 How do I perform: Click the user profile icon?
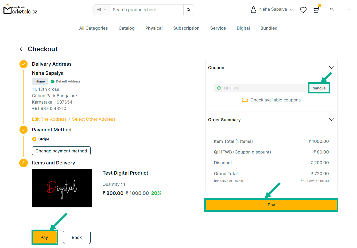253,10
